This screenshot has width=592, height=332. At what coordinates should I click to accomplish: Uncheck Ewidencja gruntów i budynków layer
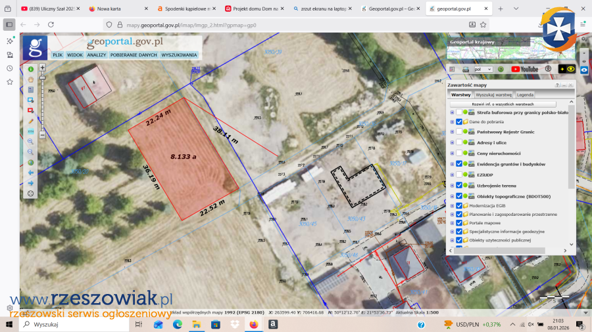tap(459, 164)
